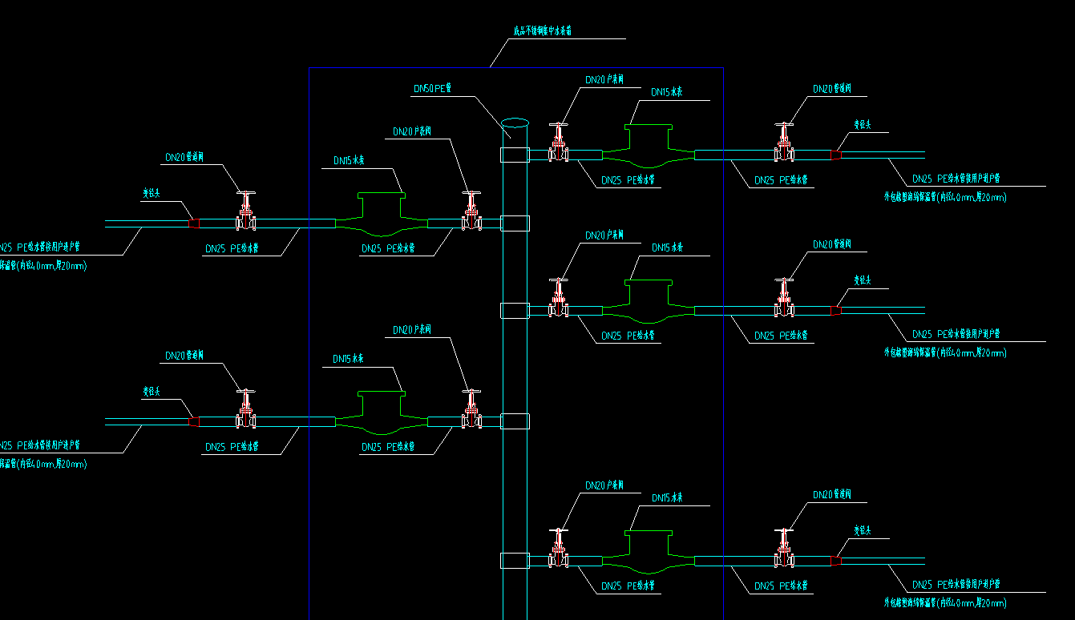Select the 变径头 label on the lowest branch
Screen dimensions: 1075x620
pos(863,530)
